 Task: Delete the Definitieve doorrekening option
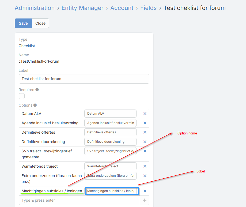[145, 142]
